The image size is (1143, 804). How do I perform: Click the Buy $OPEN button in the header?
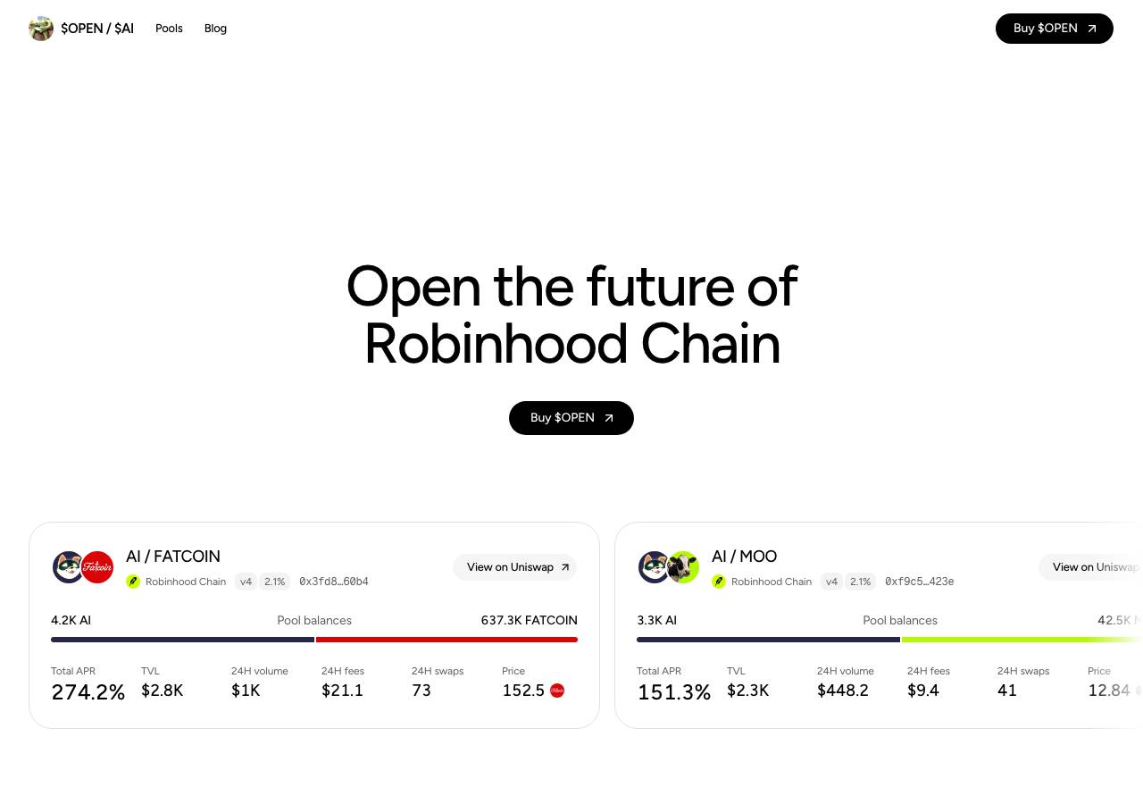pos(1055,29)
